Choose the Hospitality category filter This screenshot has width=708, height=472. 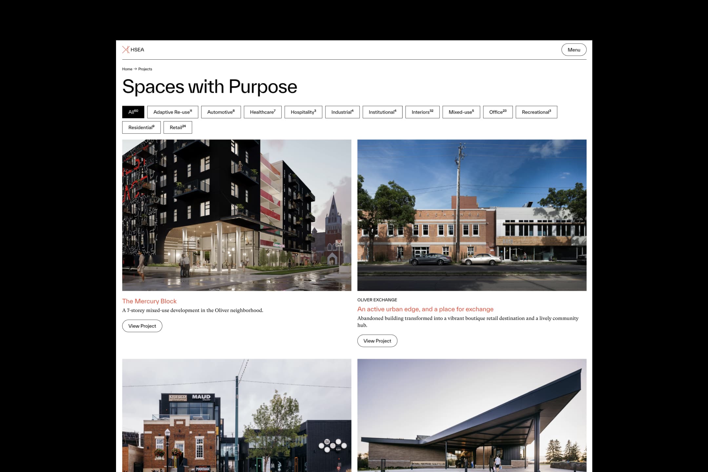303,112
